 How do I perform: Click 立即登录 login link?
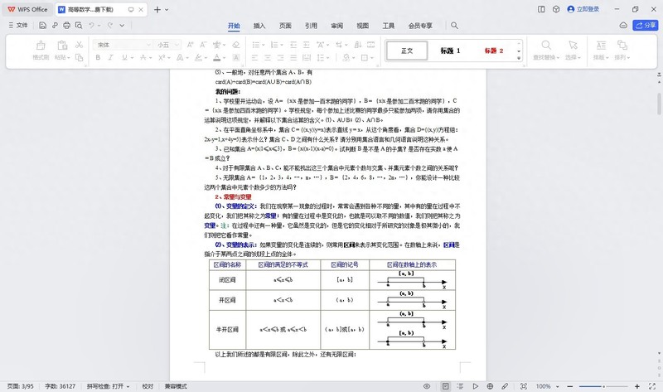(x=583, y=9)
